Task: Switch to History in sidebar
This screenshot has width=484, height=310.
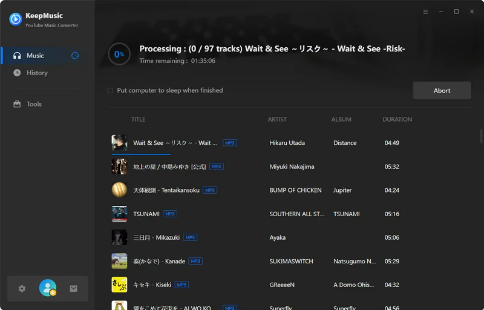Action: 37,73
